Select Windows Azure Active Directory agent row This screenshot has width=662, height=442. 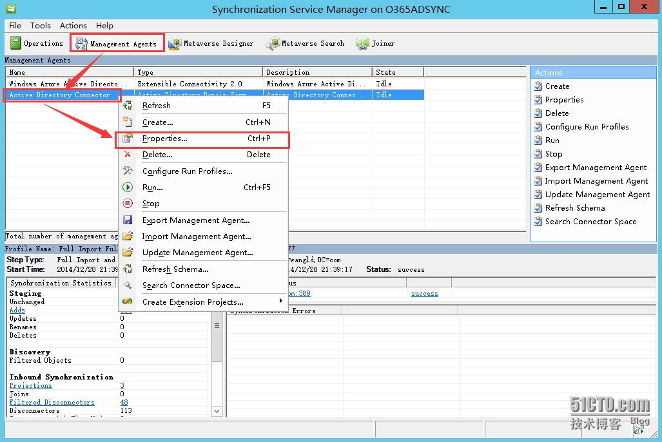[x=64, y=84]
